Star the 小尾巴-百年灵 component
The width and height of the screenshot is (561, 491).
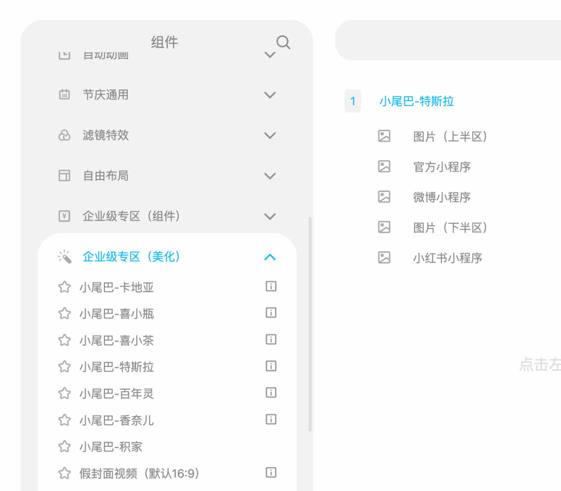pyautogui.click(x=64, y=393)
